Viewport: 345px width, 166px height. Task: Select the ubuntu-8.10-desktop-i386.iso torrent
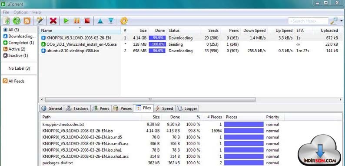pos(73,51)
